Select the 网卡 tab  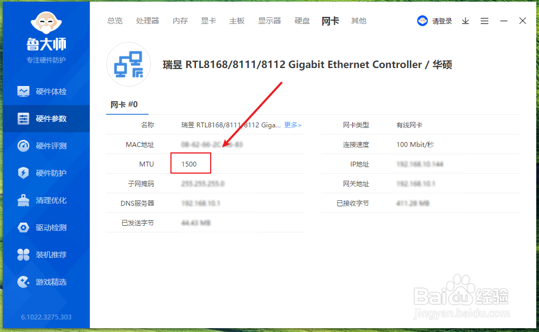coord(330,21)
